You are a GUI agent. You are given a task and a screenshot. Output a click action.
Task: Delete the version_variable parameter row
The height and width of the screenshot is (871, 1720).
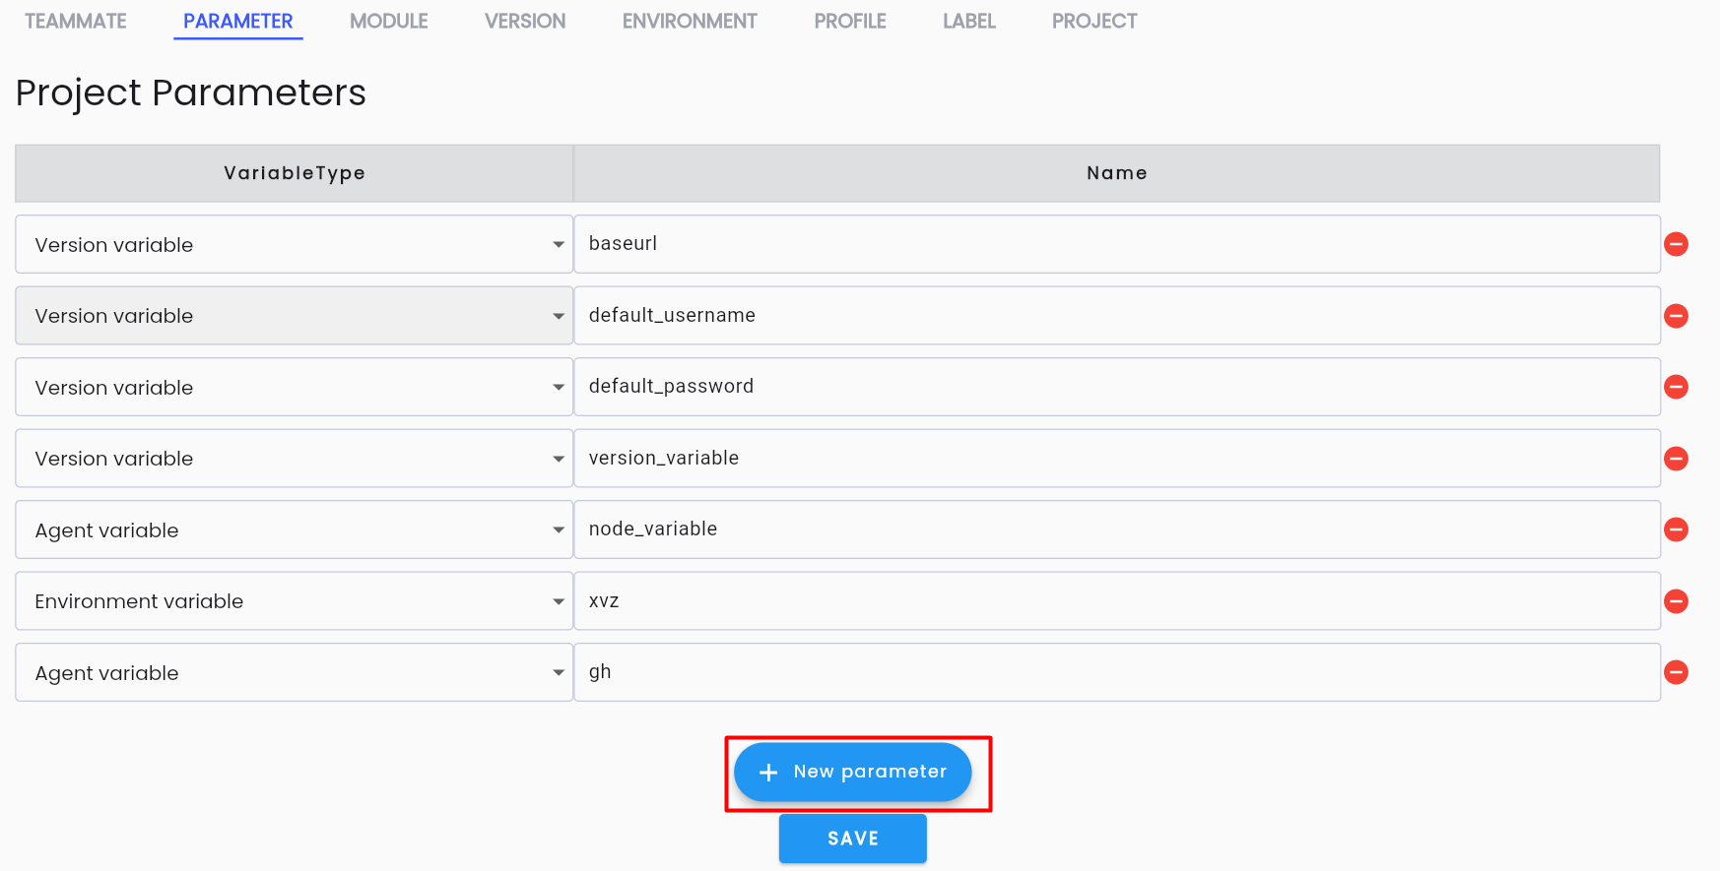click(1676, 459)
